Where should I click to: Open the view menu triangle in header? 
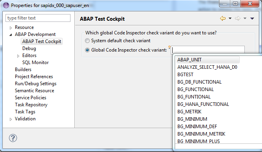[x=252, y=18]
